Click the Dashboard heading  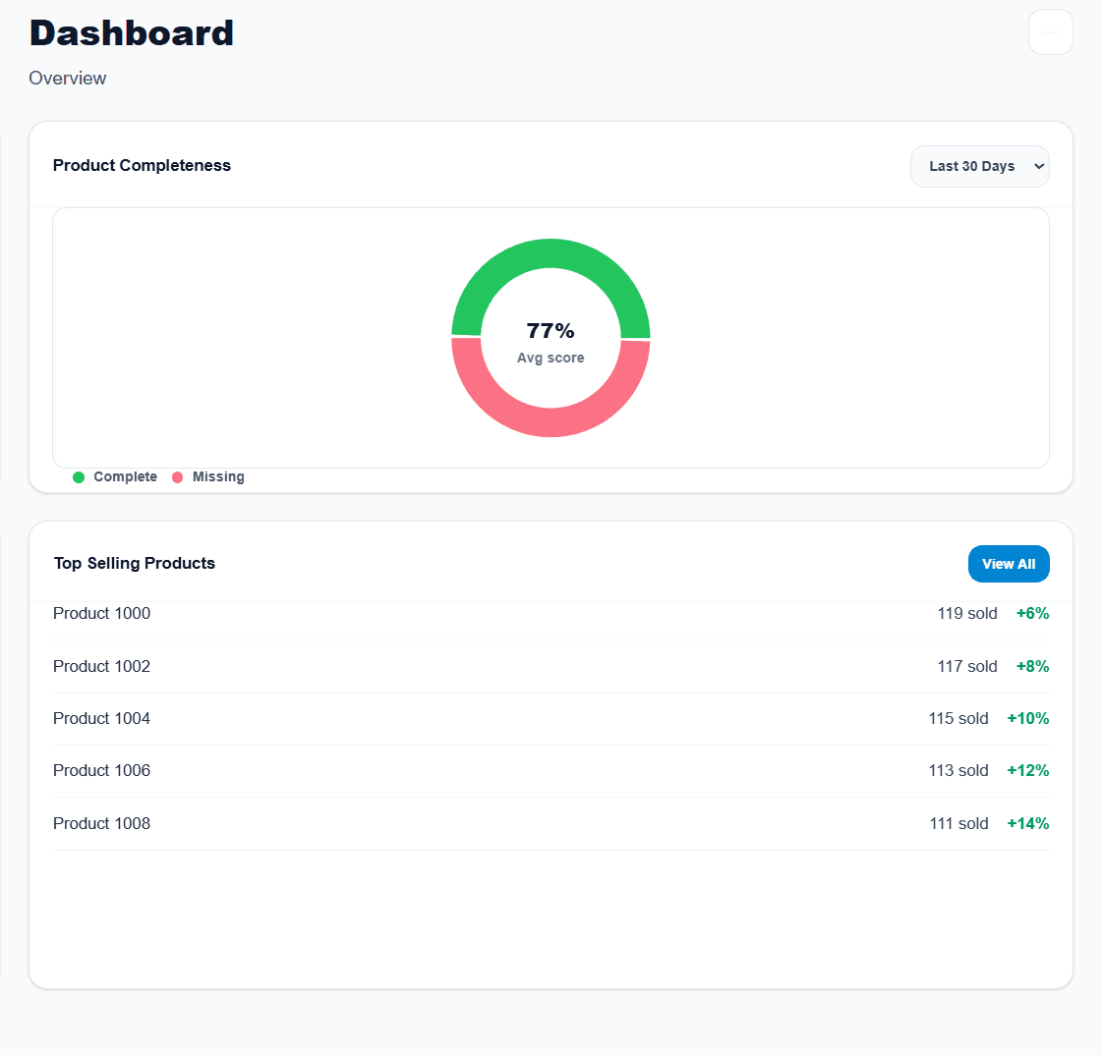tap(132, 32)
